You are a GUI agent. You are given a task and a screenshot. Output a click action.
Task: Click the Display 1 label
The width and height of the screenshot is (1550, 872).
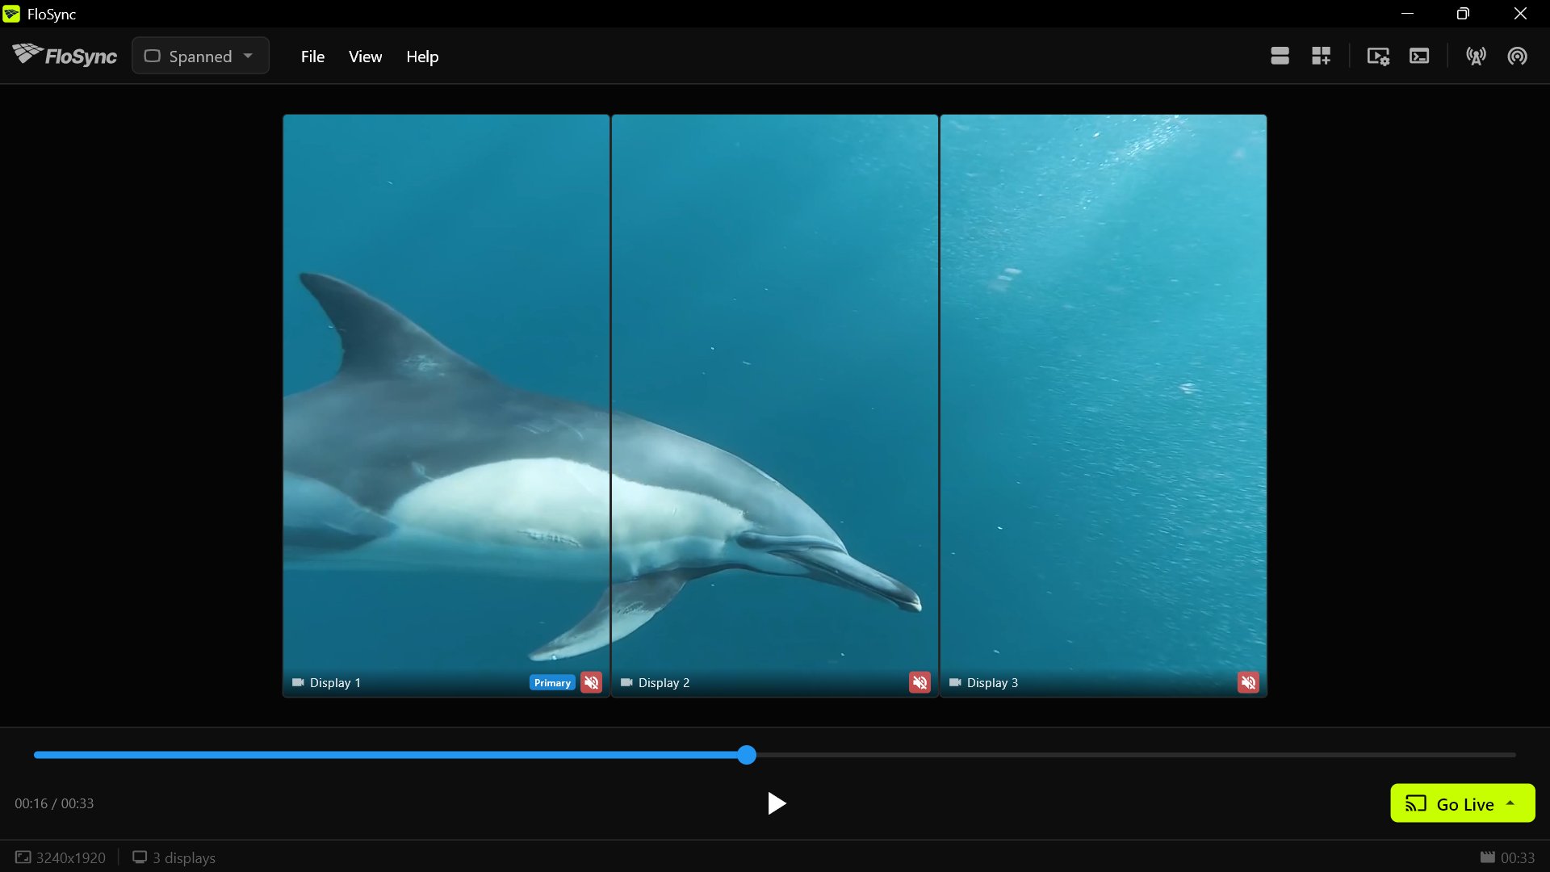click(335, 682)
